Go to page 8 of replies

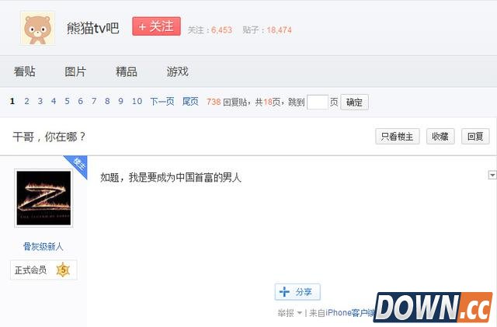coord(107,101)
